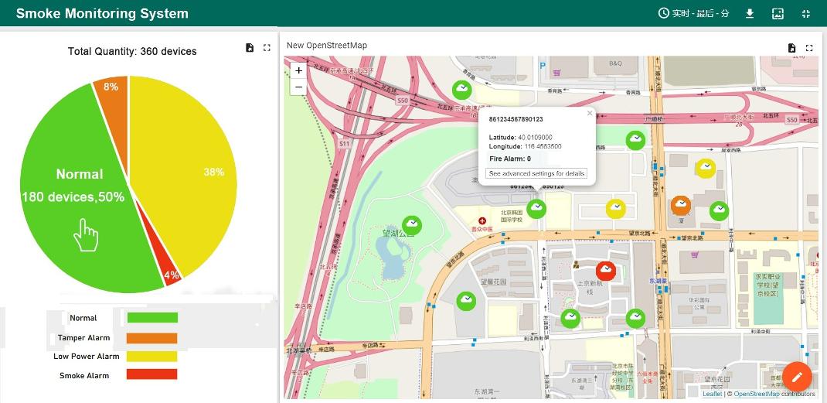This screenshot has width=827, height=403.
Task: Toggle the Low Power Alarm legend item
Action: pyautogui.click(x=87, y=357)
